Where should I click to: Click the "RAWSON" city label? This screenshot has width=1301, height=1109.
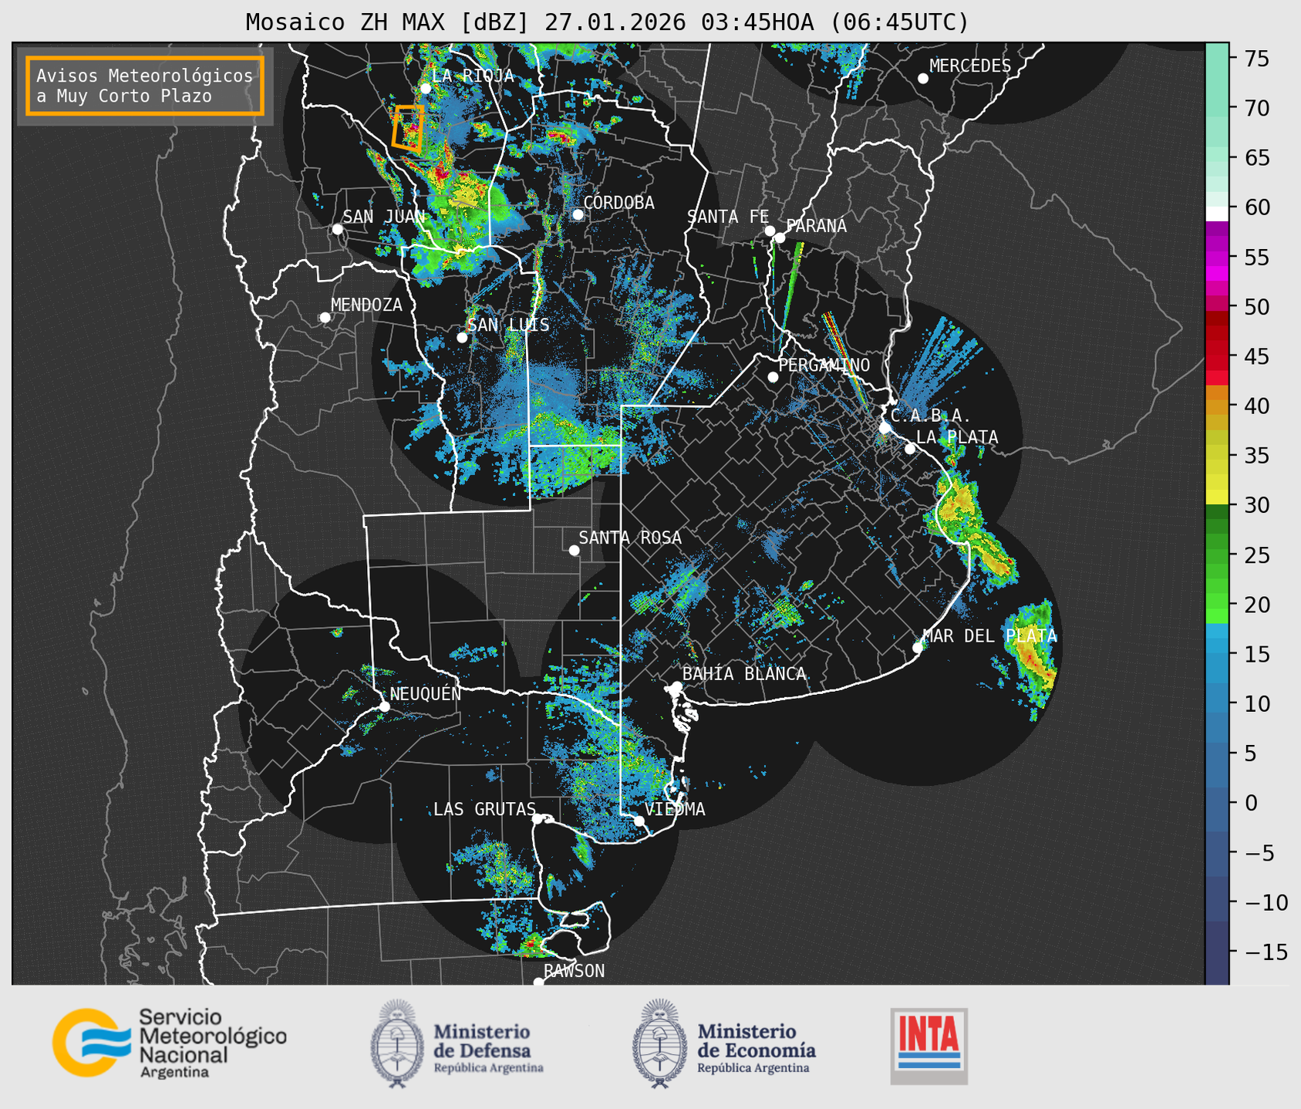574,971
